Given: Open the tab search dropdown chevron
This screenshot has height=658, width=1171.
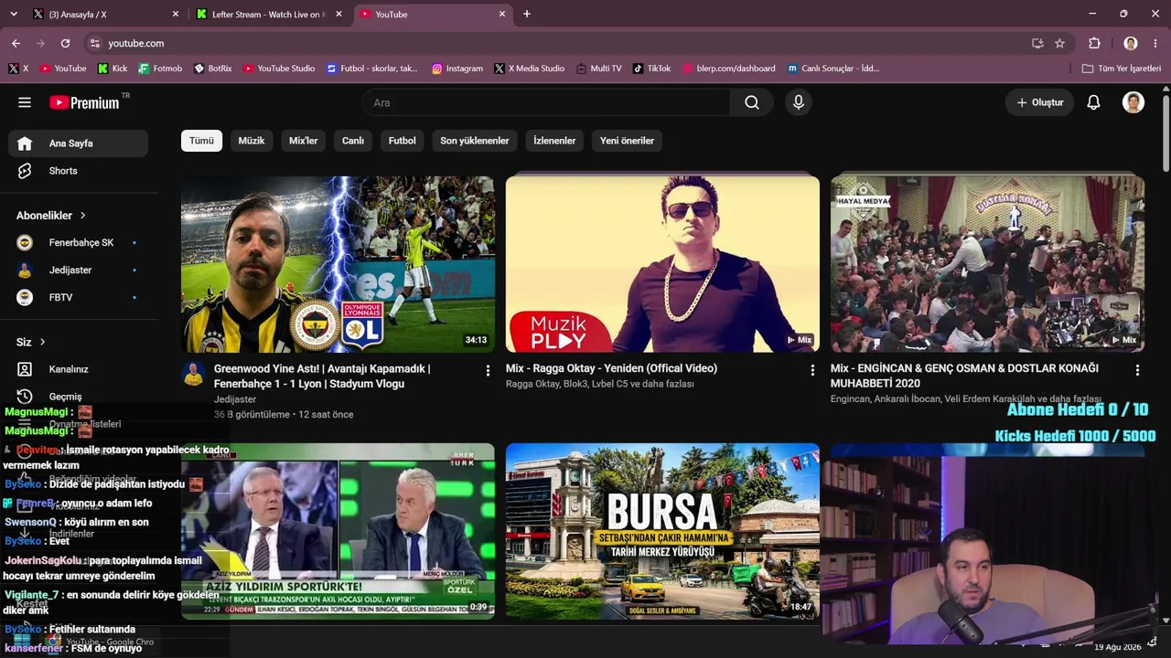Looking at the screenshot, I should [14, 14].
